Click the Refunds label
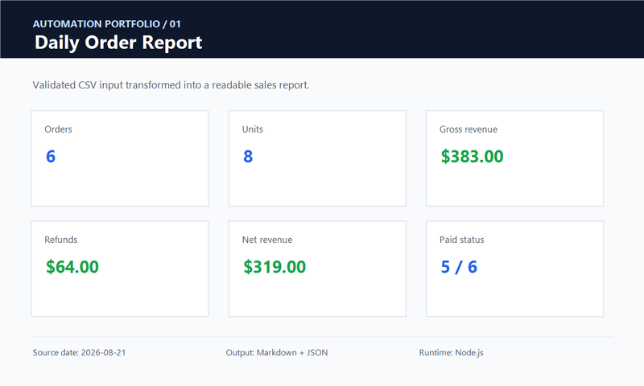 coord(61,240)
